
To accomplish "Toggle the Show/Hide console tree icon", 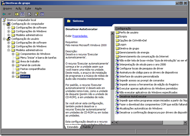I will [x=22, y=14].
